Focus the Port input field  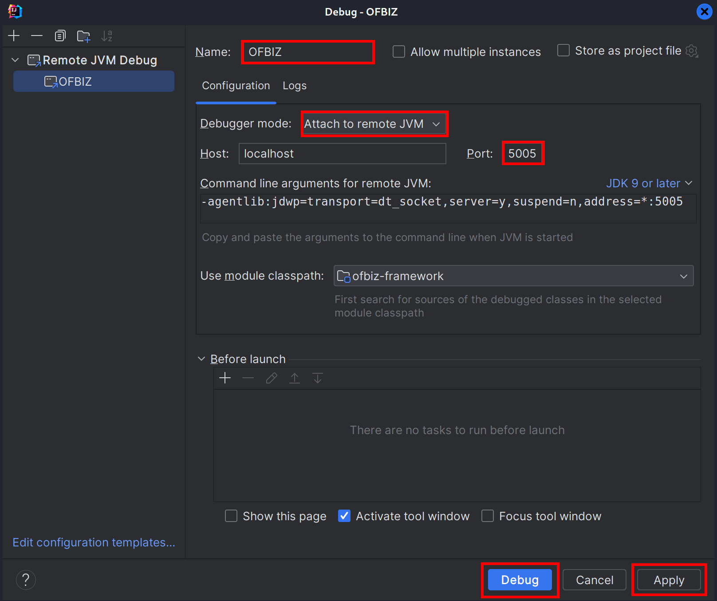coord(523,154)
